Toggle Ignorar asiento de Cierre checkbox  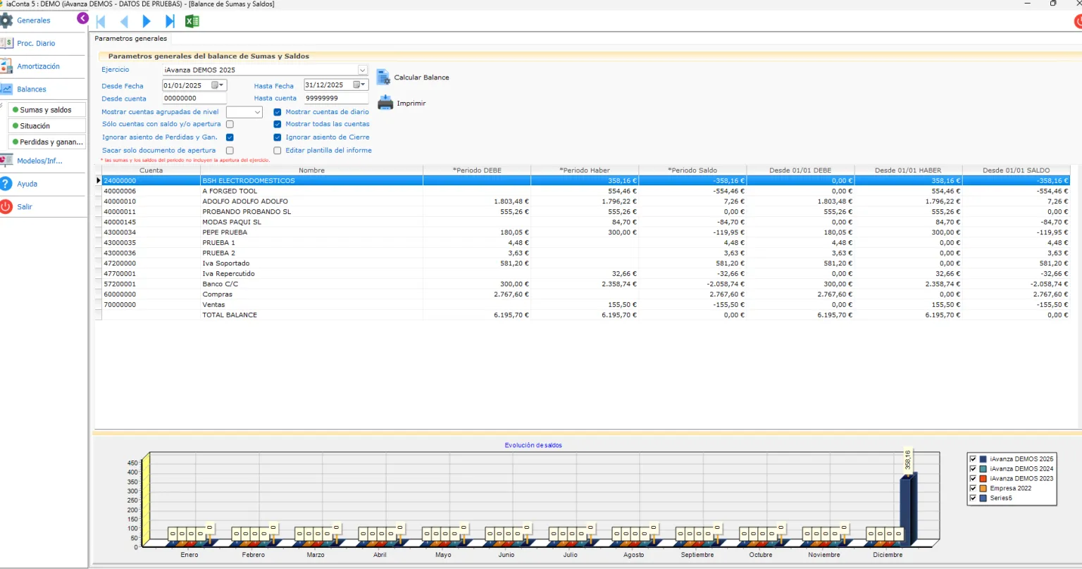point(278,137)
